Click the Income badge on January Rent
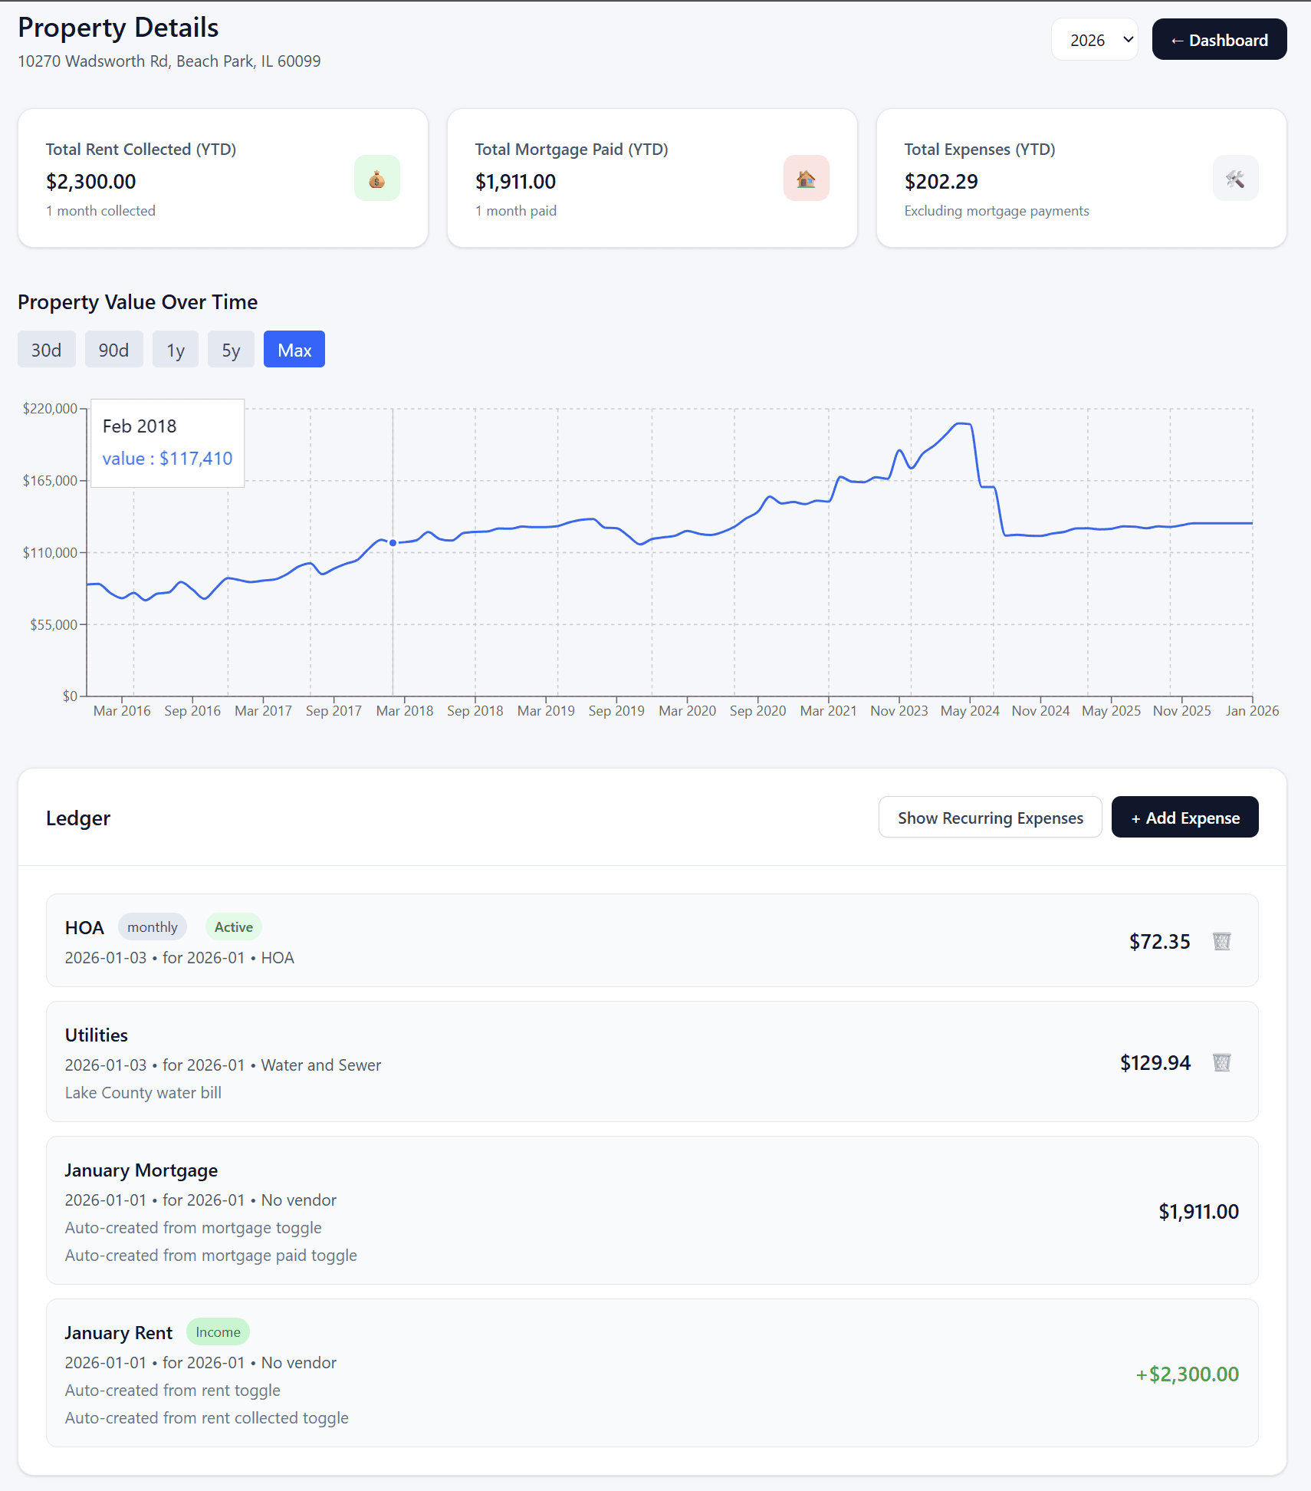Image resolution: width=1311 pixels, height=1491 pixels. (x=218, y=1331)
